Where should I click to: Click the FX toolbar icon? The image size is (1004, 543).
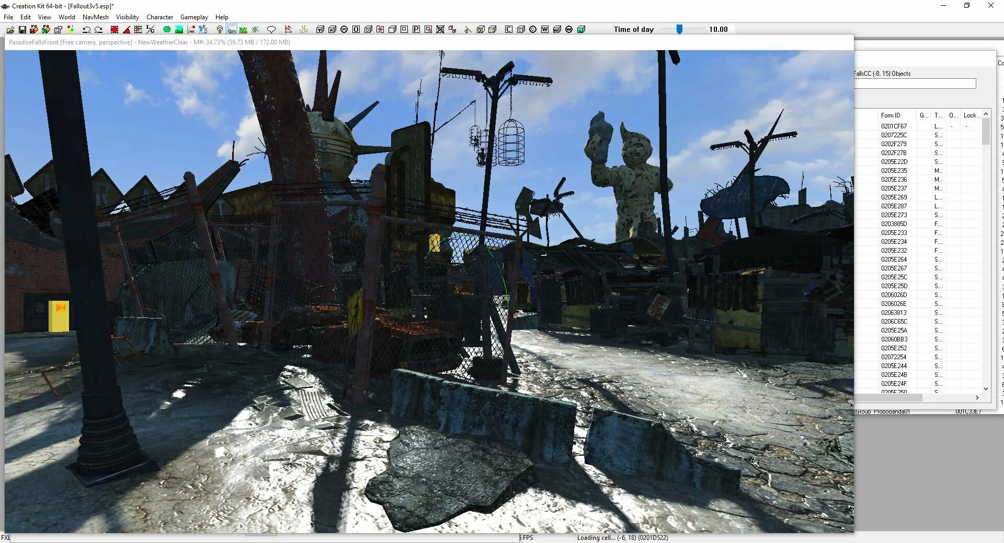pyautogui.click(x=203, y=30)
